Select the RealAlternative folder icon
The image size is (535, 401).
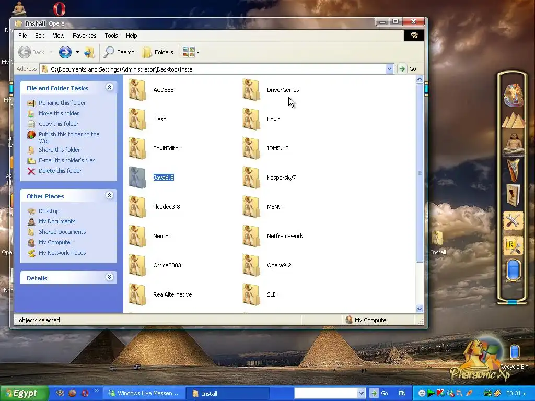137,294
